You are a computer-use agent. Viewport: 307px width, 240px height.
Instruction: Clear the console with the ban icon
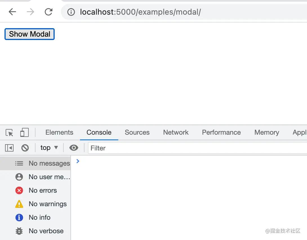pyautogui.click(x=25, y=148)
